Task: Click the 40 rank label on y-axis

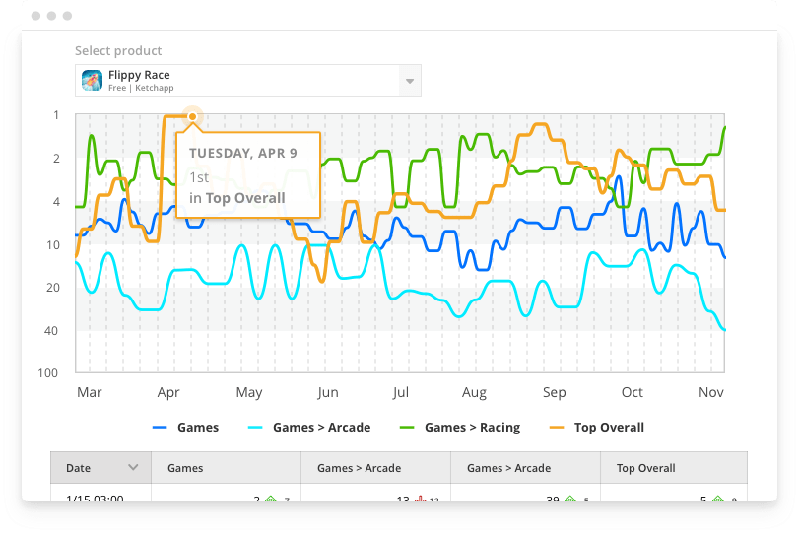Action: pyautogui.click(x=51, y=331)
